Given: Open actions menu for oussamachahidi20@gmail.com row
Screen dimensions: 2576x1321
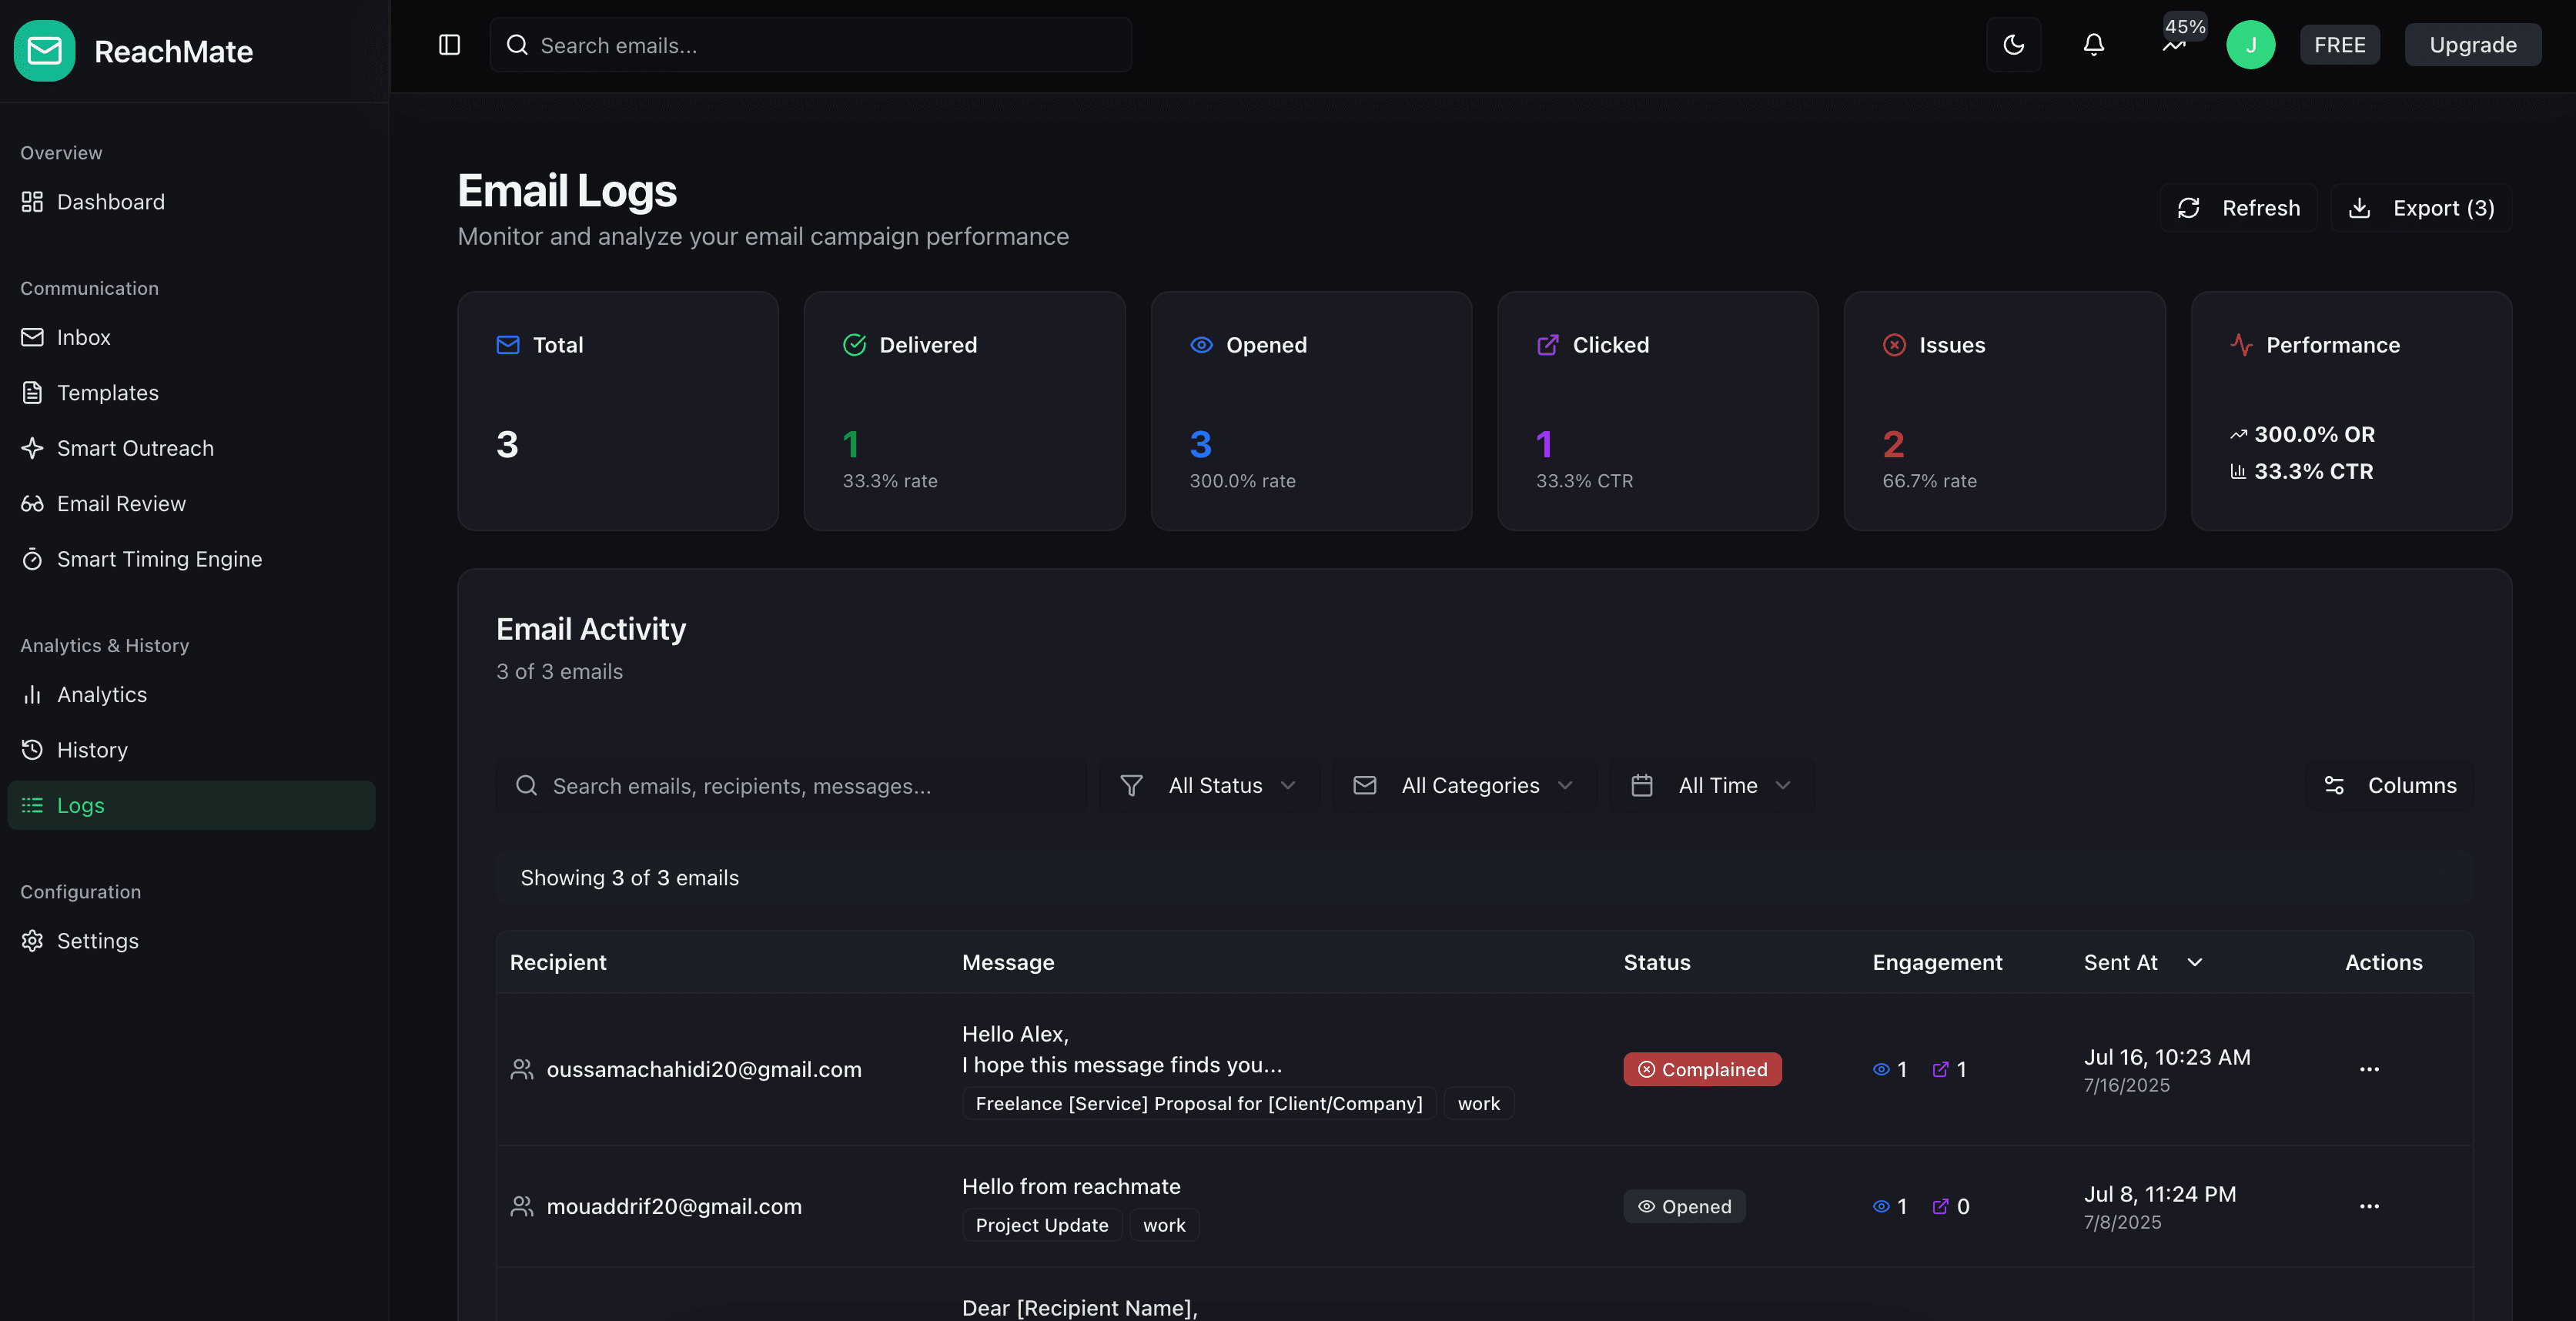Looking at the screenshot, I should click(x=2369, y=1069).
